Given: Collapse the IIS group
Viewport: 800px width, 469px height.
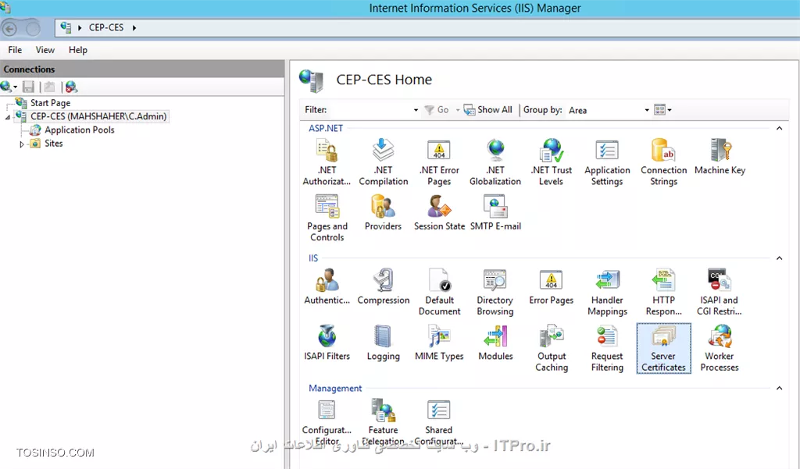Looking at the screenshot, I should pyautogui.click(x=779, y=258).
